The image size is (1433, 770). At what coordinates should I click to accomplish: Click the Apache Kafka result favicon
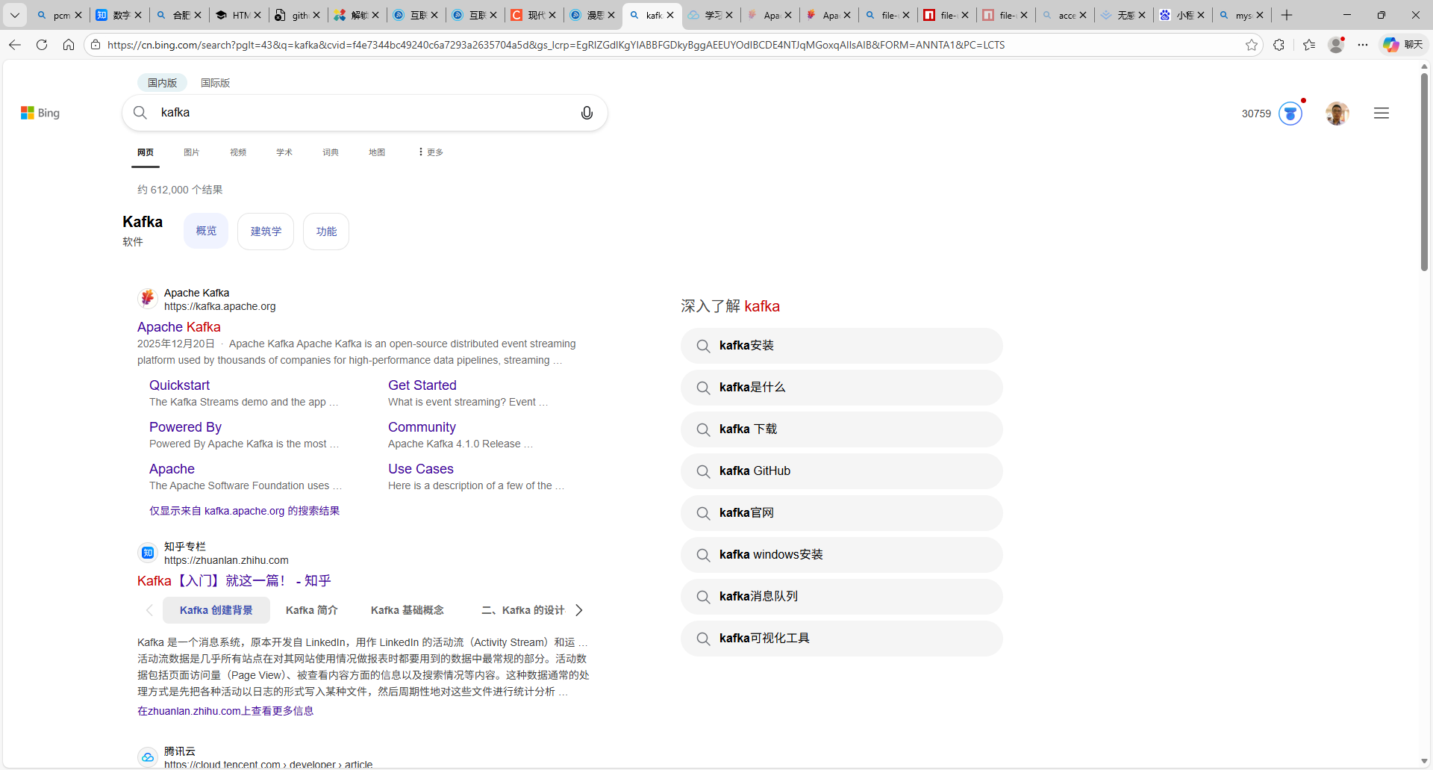(148, 299)
